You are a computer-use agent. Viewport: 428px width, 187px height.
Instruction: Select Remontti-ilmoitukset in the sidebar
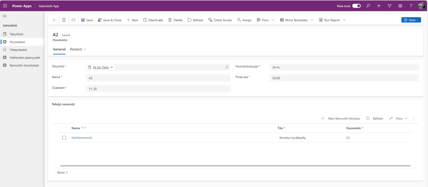tap(24, 66)
